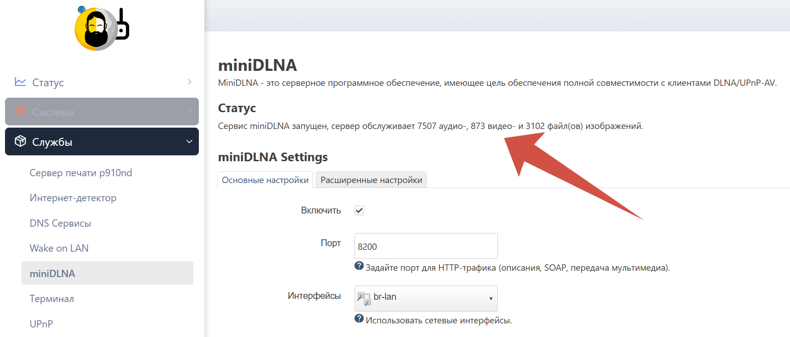The height and width of the screenshot is (337, 790).
Task: Open Интернет-детектор page
Action: pos(73,198)
